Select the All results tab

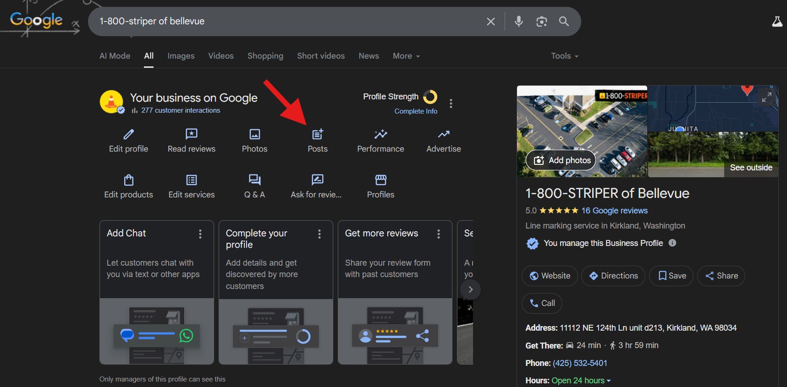[x=149, y=56]
